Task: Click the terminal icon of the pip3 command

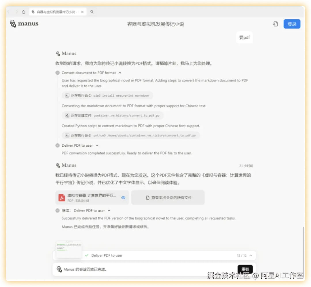Action: (67, 95)
